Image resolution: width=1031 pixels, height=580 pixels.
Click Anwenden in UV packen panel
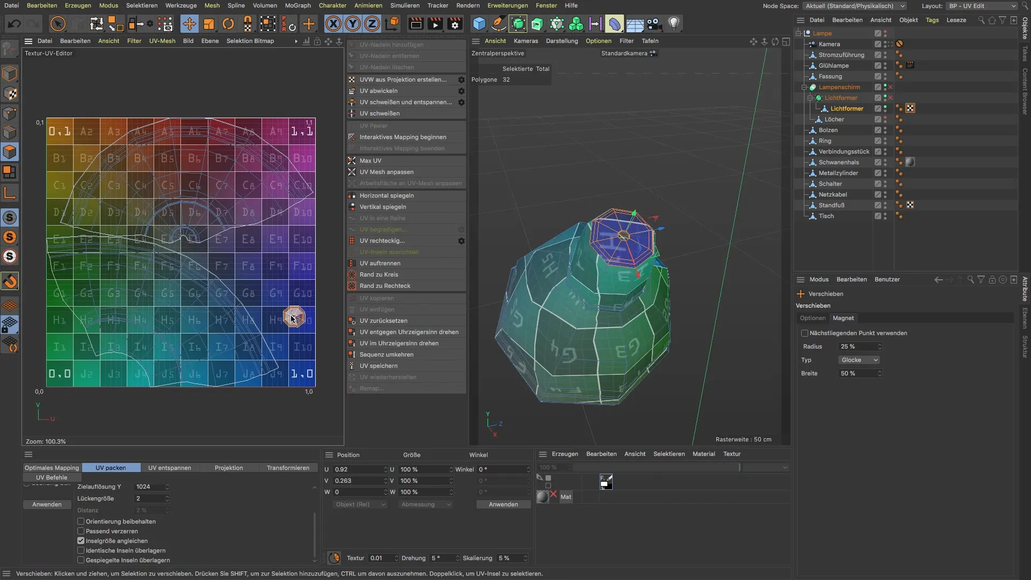[x=47, y=505]
